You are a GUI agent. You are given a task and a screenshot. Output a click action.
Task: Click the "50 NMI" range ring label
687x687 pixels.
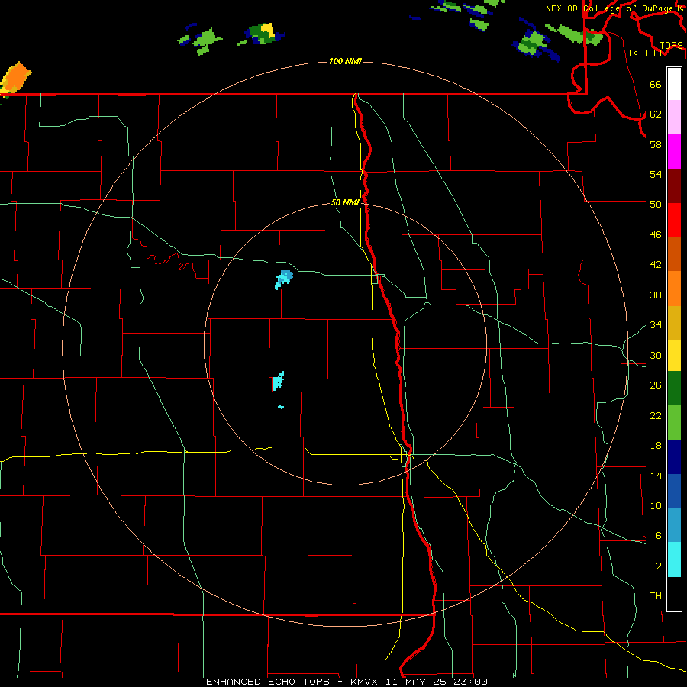pos(345,202)
